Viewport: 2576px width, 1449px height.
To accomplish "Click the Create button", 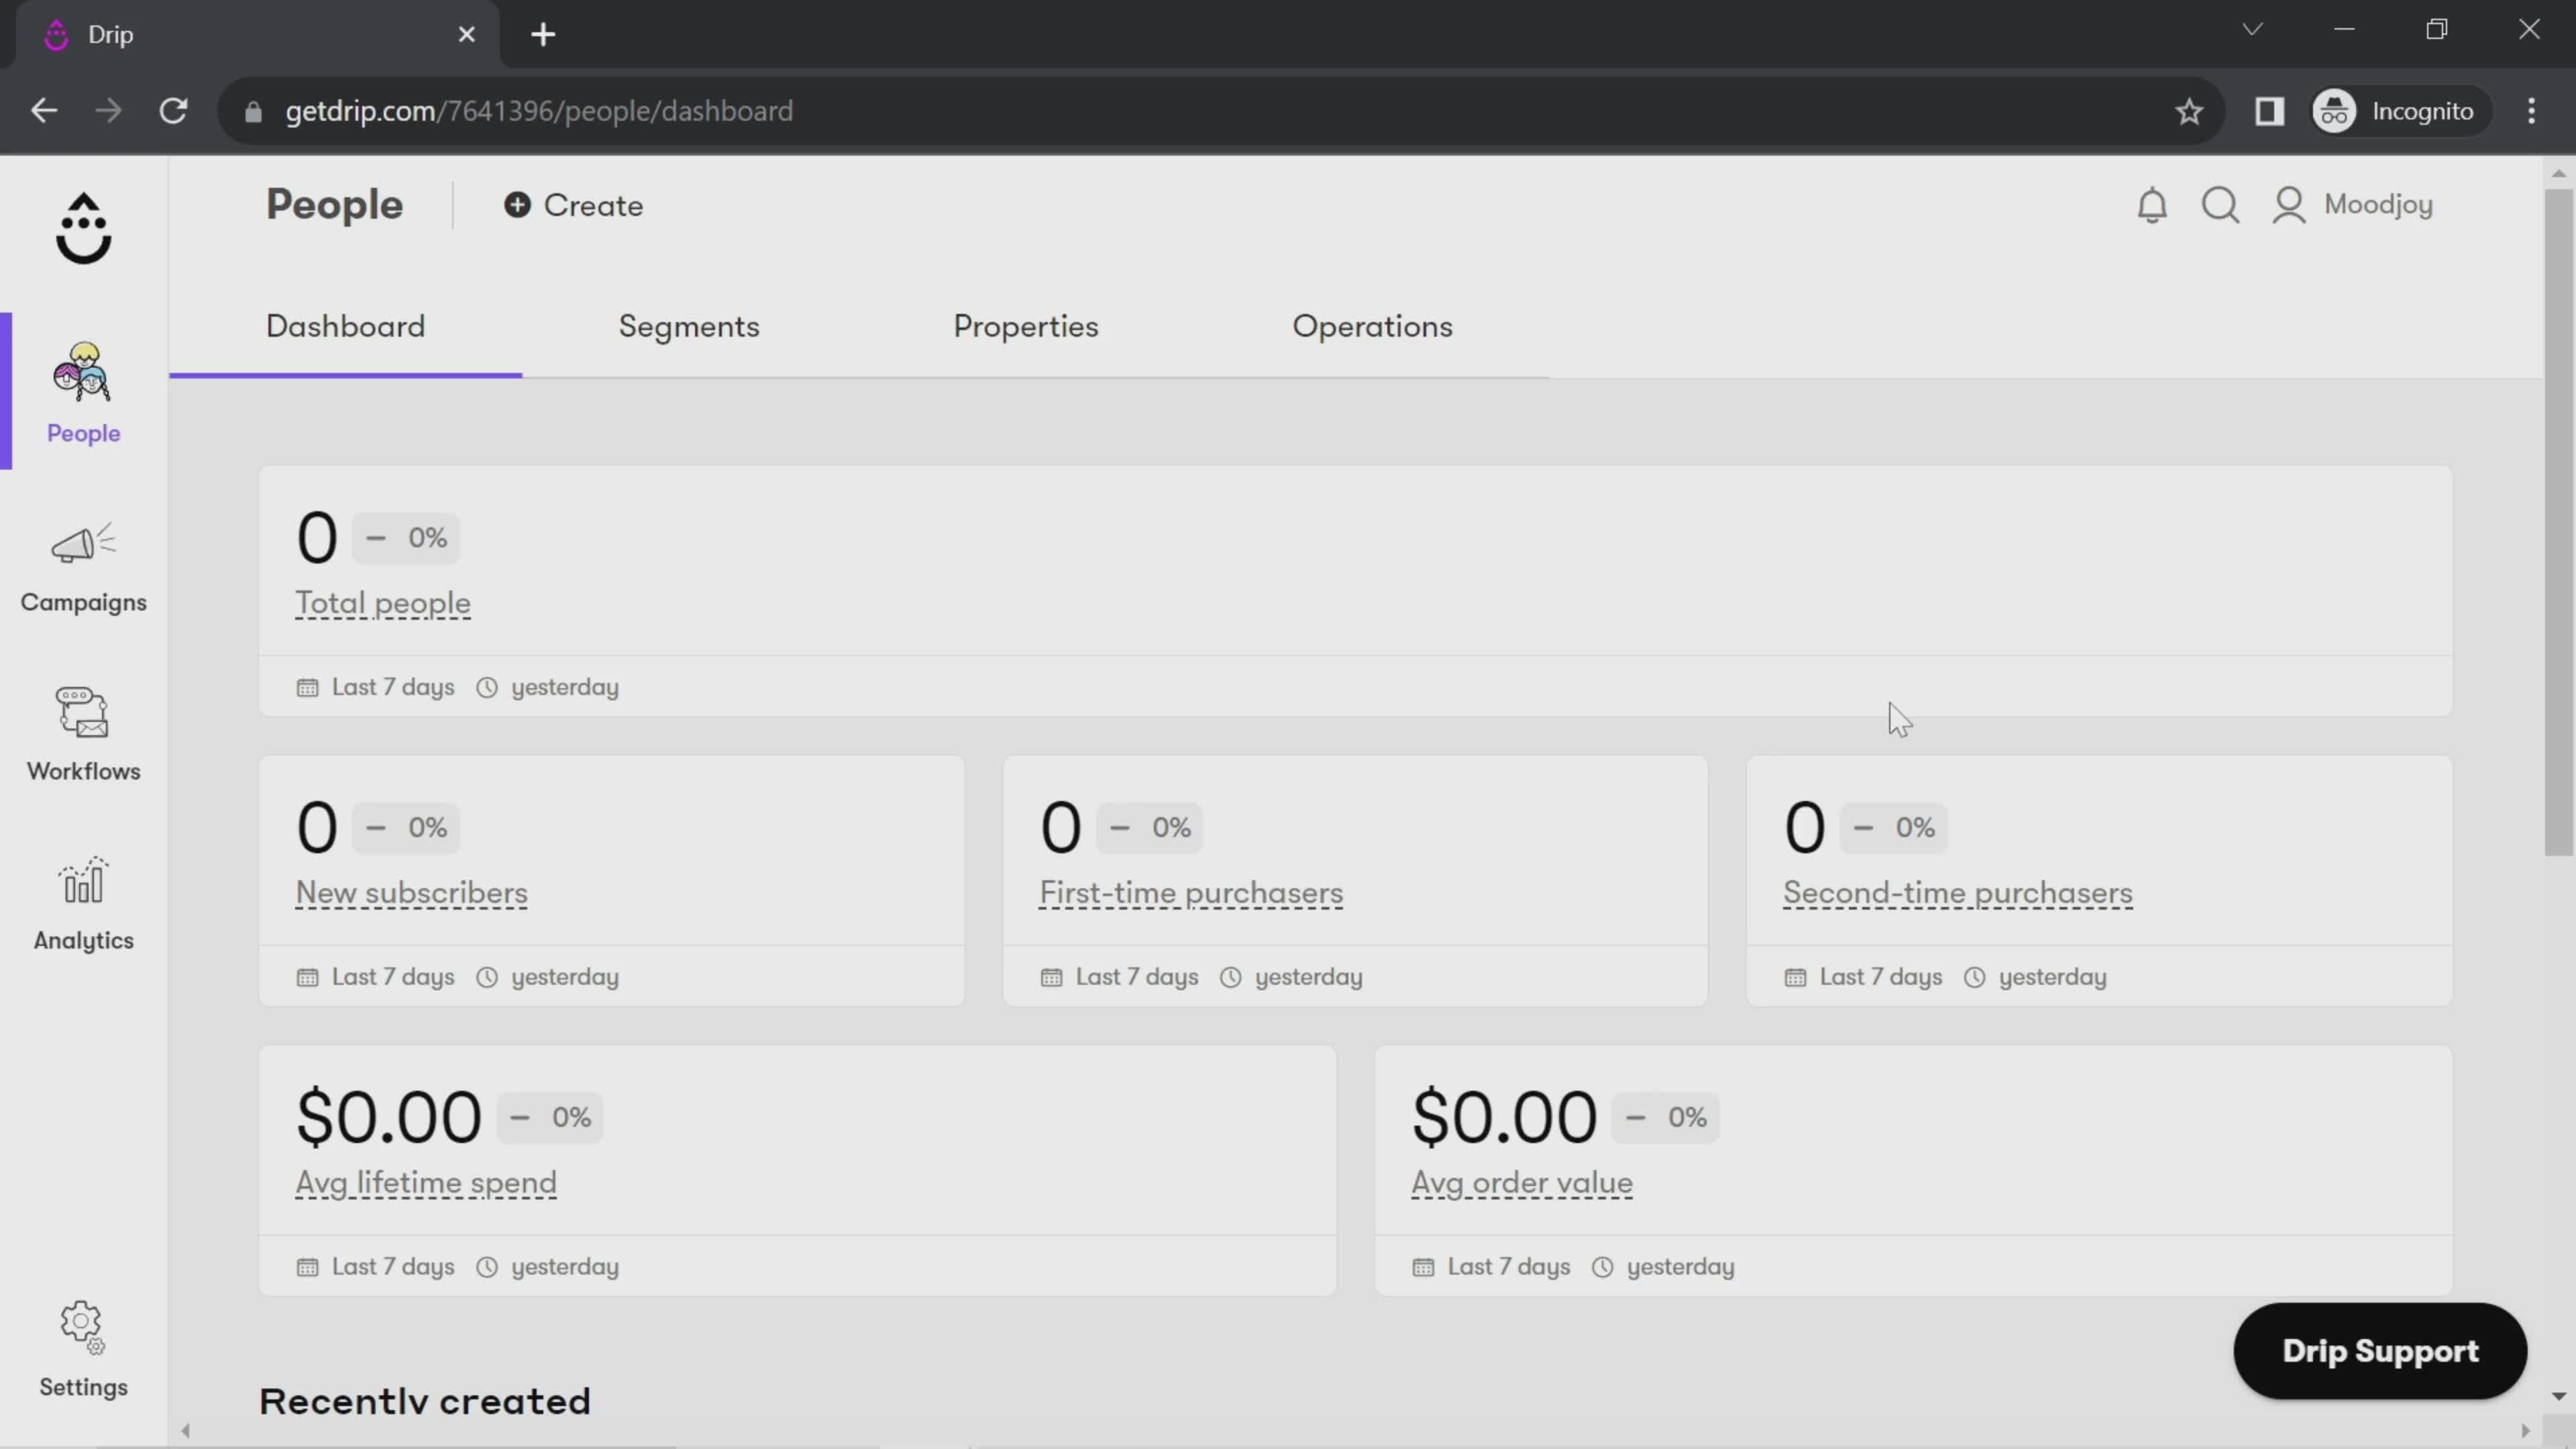I will tap(573, 205).
